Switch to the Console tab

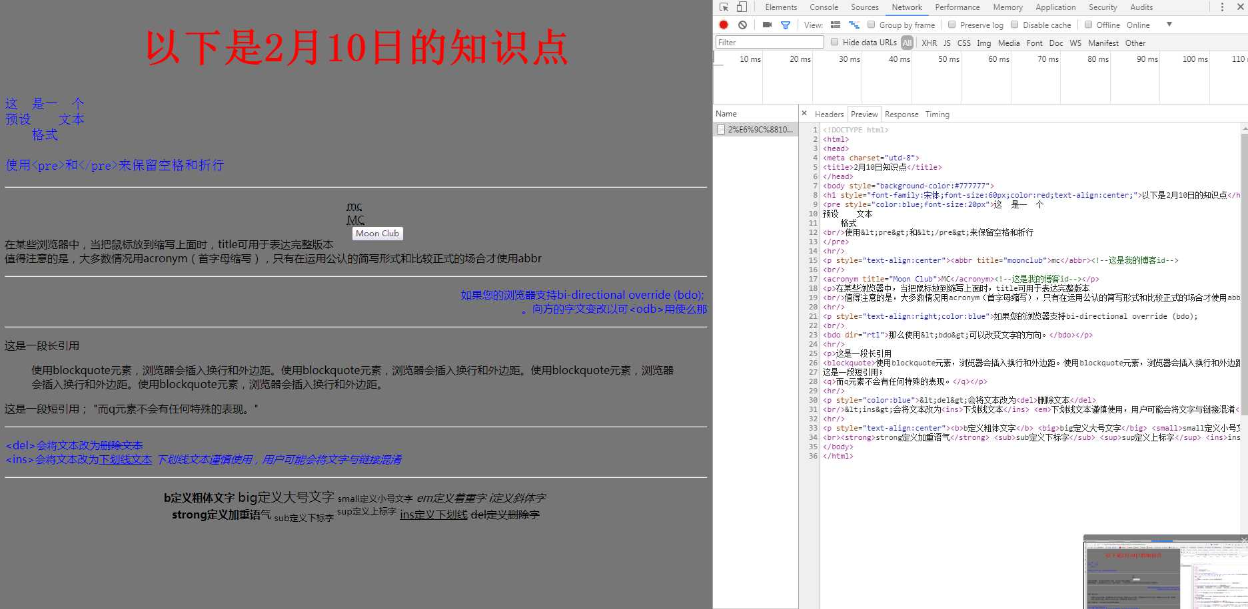coord(824,7)
